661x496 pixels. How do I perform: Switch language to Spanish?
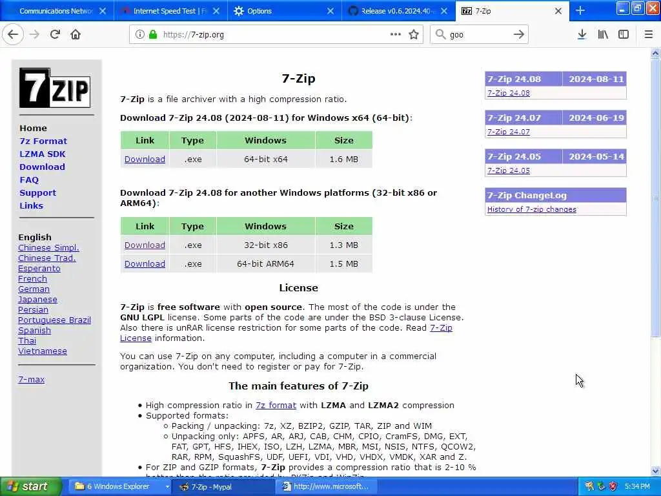tap(34, 330)
